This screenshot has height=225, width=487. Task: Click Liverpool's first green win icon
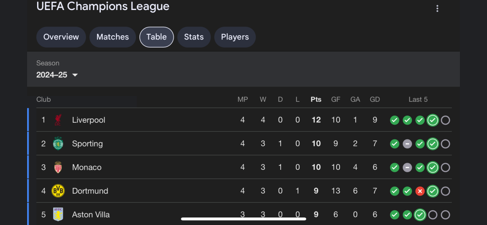click(x=394, y=120)
